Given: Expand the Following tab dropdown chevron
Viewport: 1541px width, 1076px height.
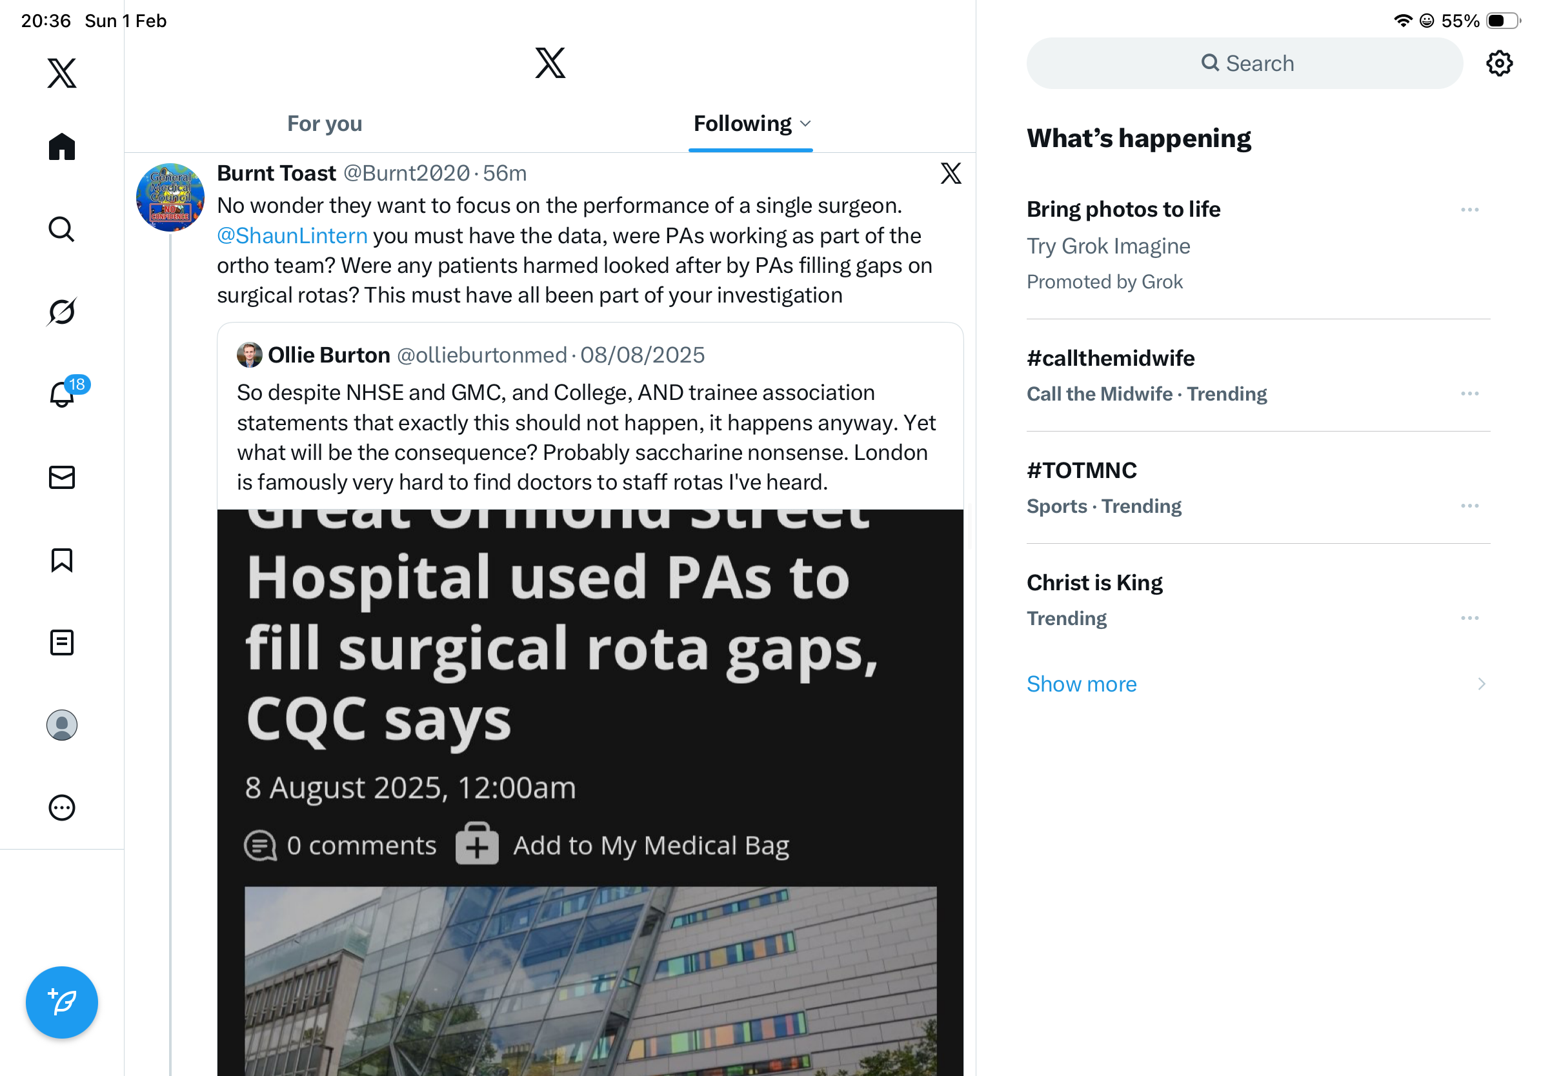Looking at the screenshot, I should [x=806, y=124].
